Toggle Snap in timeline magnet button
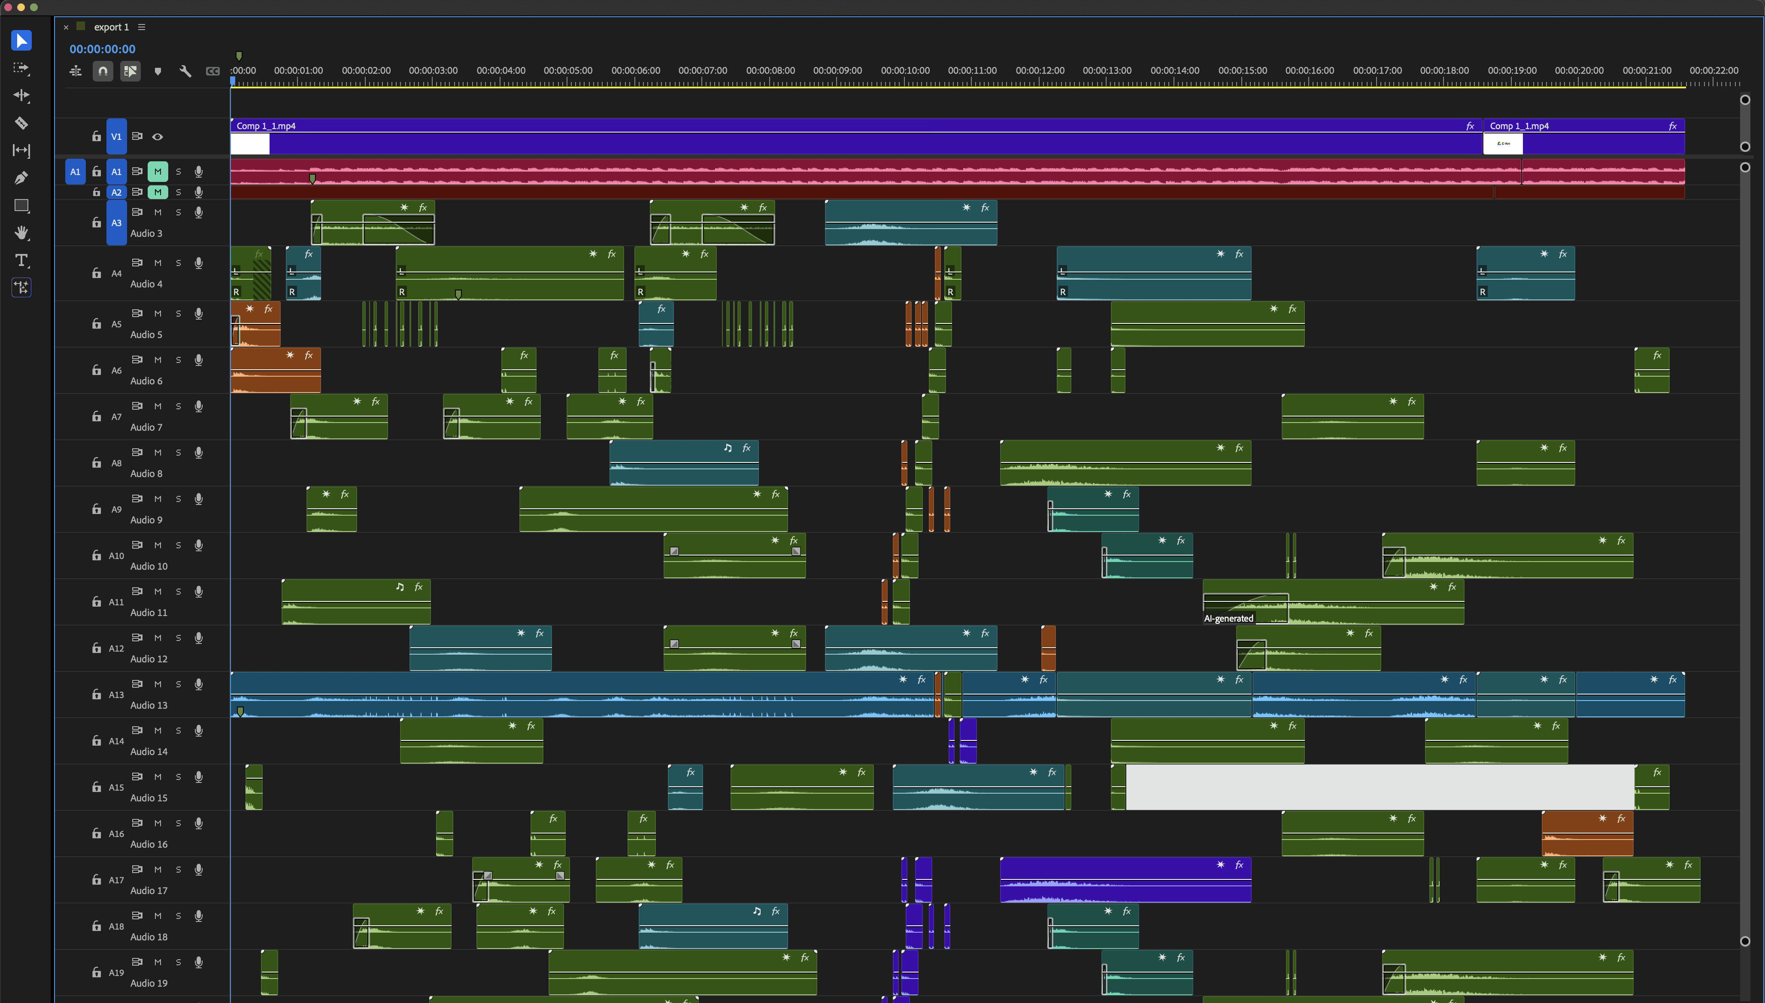This screenshot has height=1003, width=1765. point(103,71)
